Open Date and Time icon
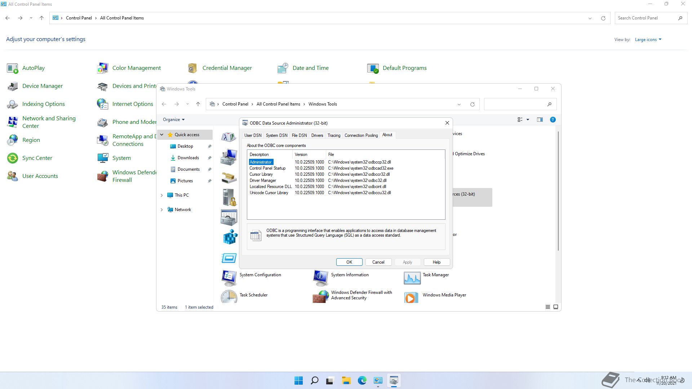Viewport: 692px width, 389px height. click(x=283, y=68)
